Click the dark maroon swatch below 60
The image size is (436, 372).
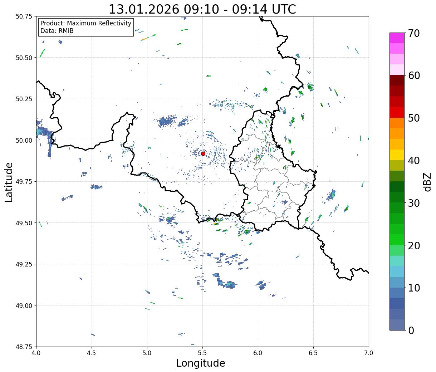point(397,80)
